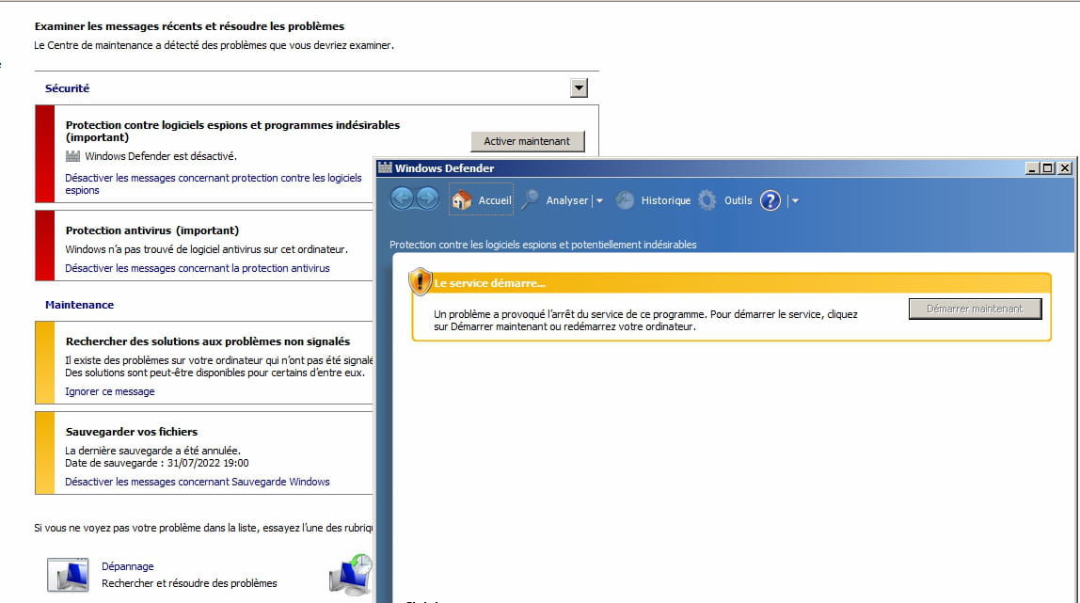Maximize the Windows Defender window

click(x=1048, y=168)
